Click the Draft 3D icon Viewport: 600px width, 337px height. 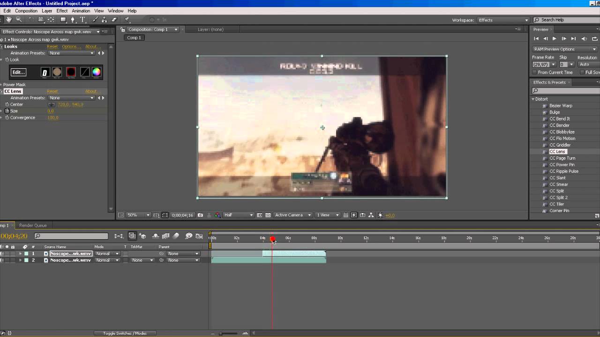click(x=143, y=236)
